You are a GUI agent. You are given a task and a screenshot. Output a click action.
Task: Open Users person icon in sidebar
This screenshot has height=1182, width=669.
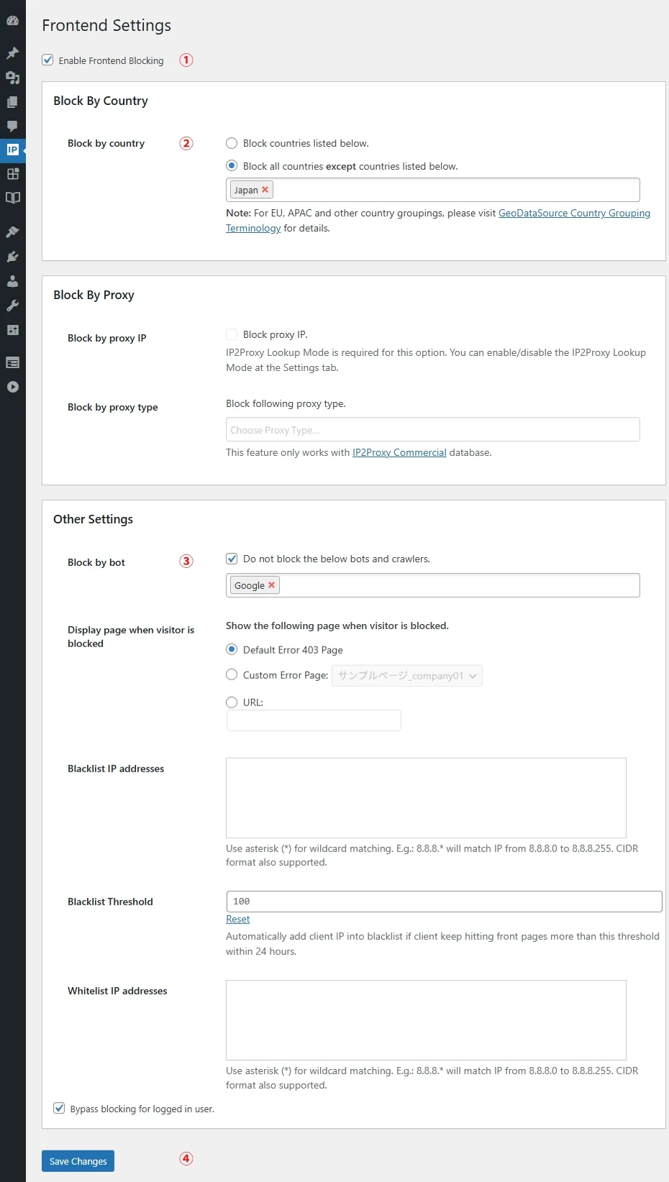[x=12, y=281]
